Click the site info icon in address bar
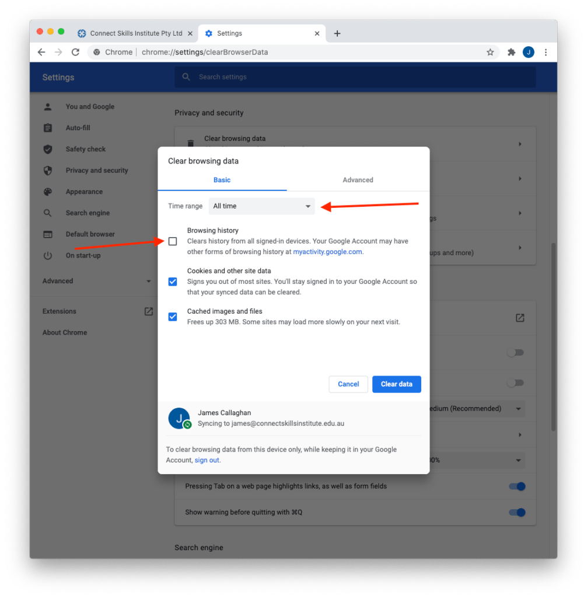 click(x=97, y=52)
